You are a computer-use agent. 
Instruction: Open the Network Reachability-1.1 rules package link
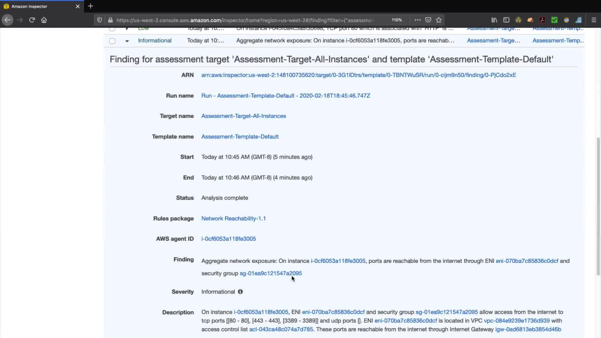[x=233, y=218]
